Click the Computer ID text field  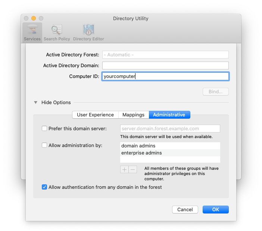165,77
